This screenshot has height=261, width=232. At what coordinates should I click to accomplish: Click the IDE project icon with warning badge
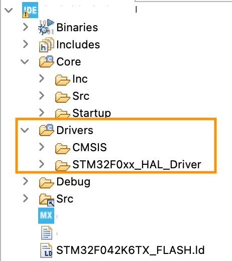pos(30,10)
